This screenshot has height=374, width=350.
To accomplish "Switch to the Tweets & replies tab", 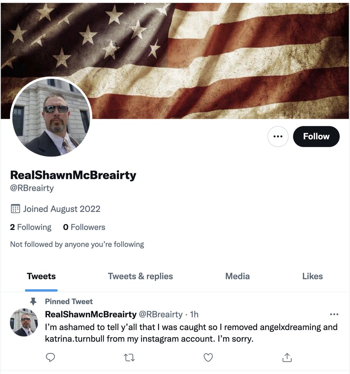I will coord(140,276).
